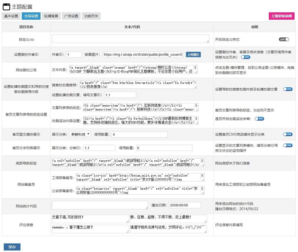Focus the 自定义css text area
This screenshot has height=252, width=298.
(130, 39)
